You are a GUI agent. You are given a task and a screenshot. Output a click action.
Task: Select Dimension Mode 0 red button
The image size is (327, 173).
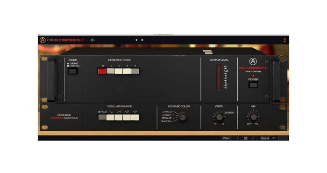102,71
